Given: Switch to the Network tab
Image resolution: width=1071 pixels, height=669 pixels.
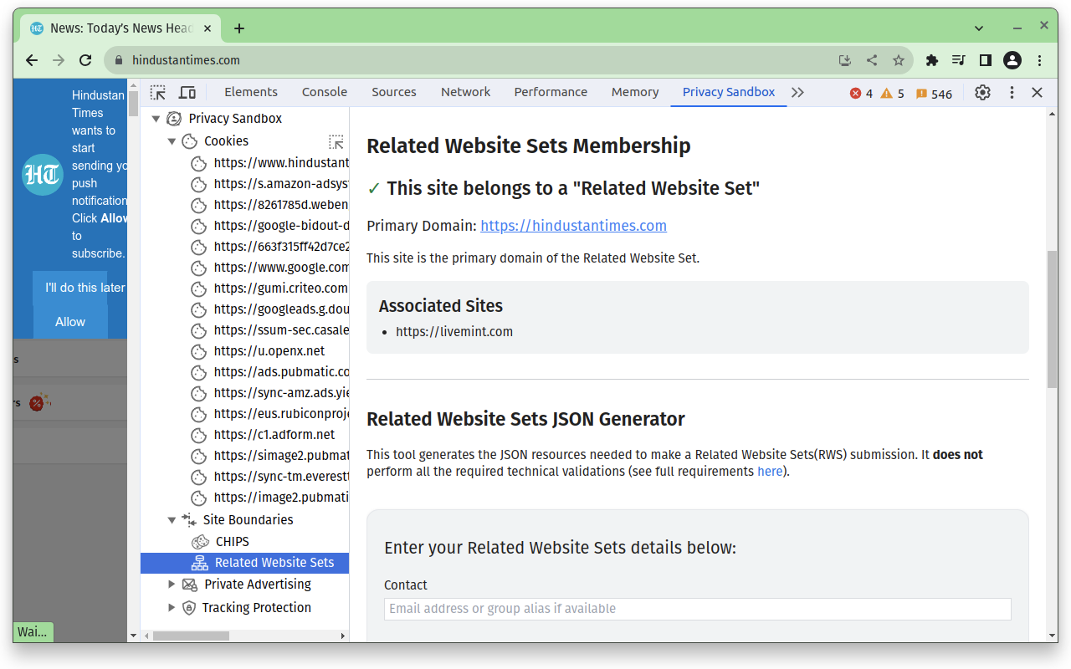Looking at the screenshot, I should 465,92.
